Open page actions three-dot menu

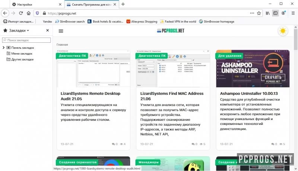pyautogui.click(x=252, y=13)
